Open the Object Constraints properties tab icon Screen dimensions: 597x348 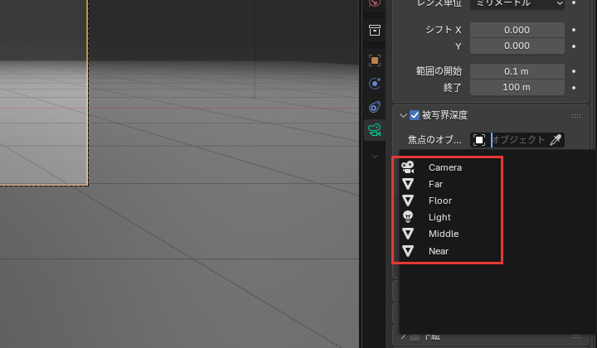tap(375, 107)
